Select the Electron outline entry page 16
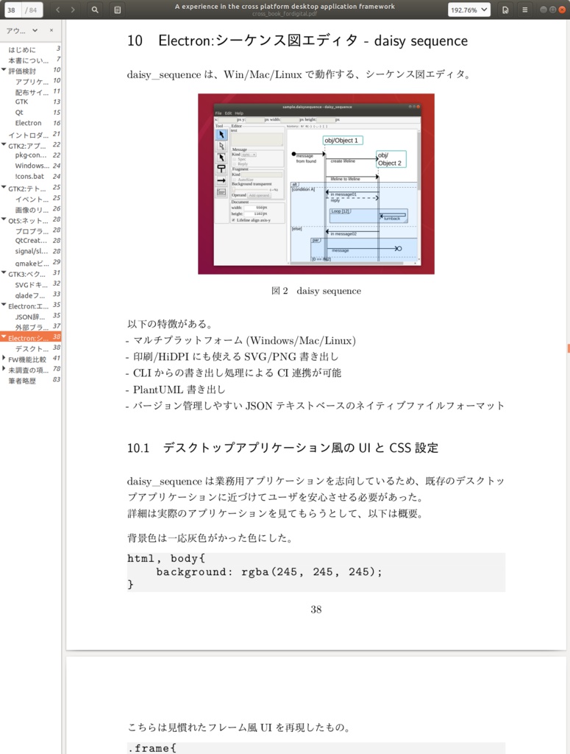 [29, 123]
